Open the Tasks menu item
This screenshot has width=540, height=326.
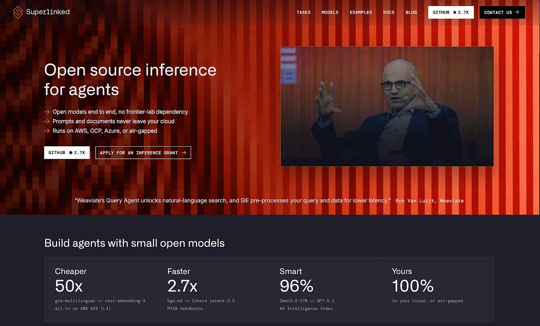coord(303,12)
